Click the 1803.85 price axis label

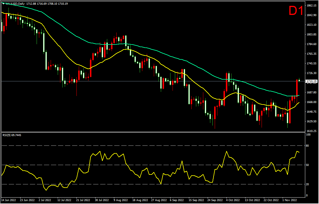click(311, 35)
